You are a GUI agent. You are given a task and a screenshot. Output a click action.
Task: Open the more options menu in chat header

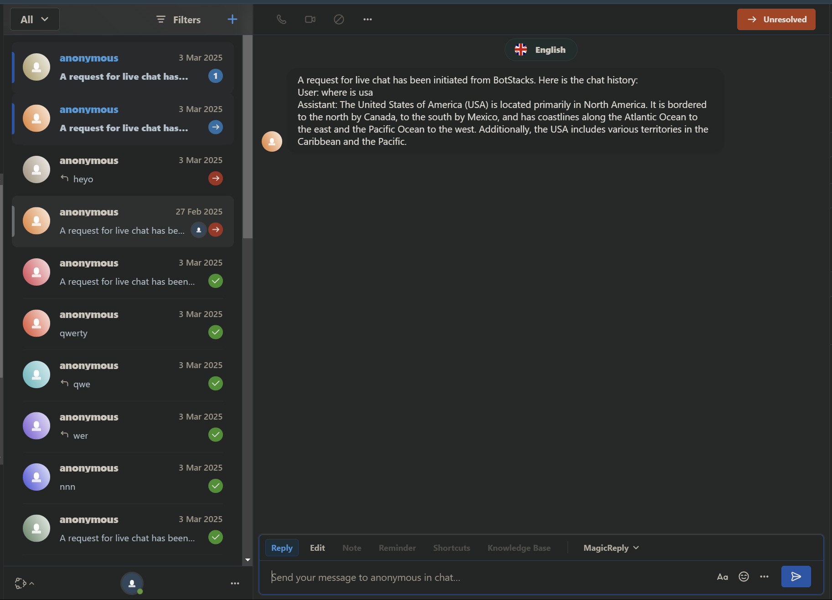coord(367,20)
